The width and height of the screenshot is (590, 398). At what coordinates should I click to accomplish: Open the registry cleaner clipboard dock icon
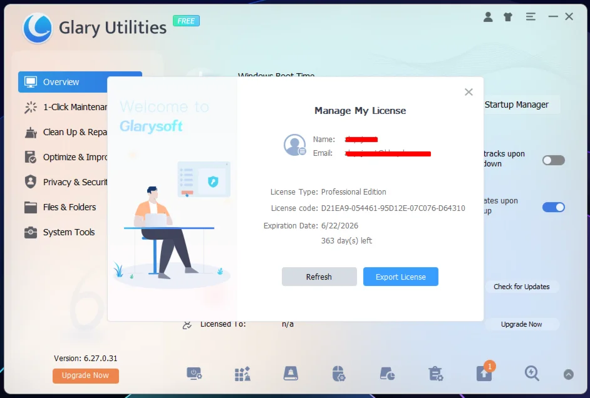pyautogui.click(x=436, y=374)
